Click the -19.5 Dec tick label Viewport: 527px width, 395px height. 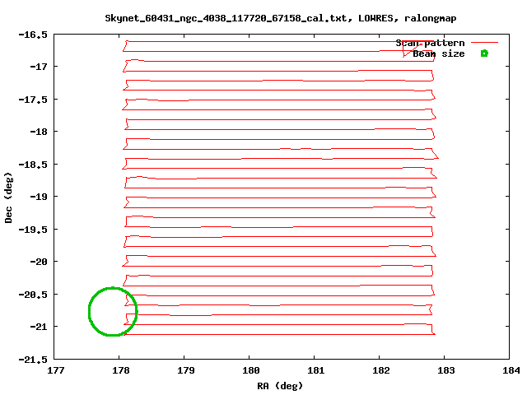33,230
